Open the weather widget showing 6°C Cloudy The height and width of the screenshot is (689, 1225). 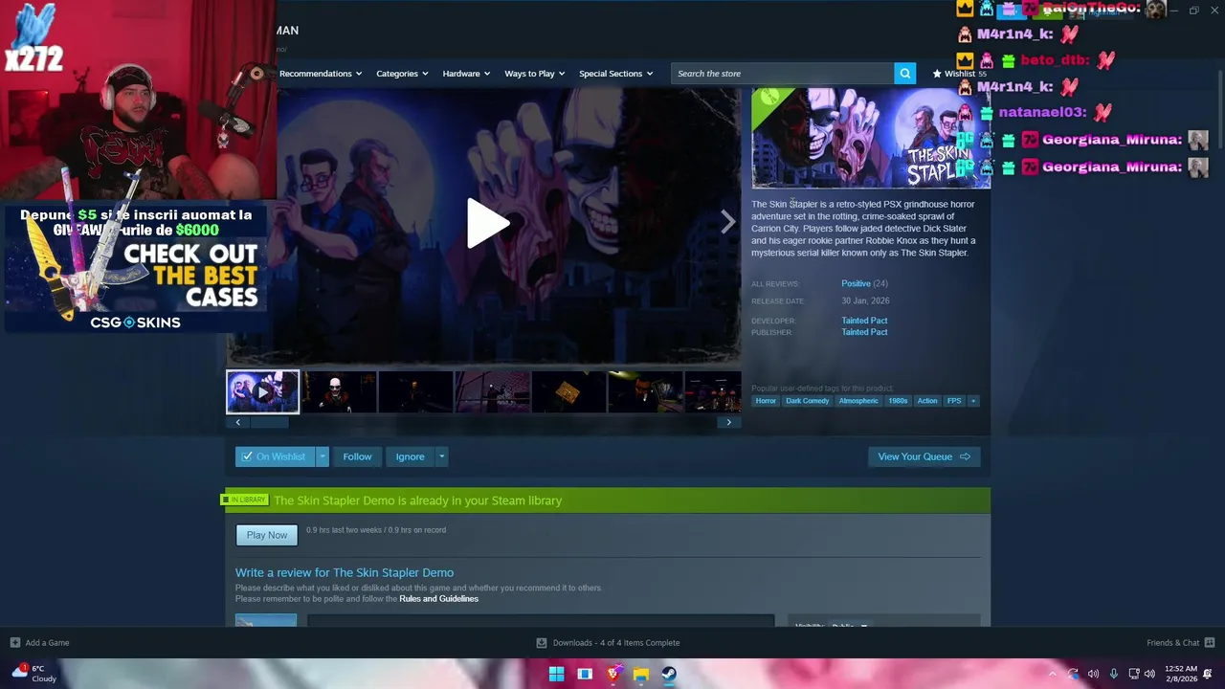tap(34, 674)
